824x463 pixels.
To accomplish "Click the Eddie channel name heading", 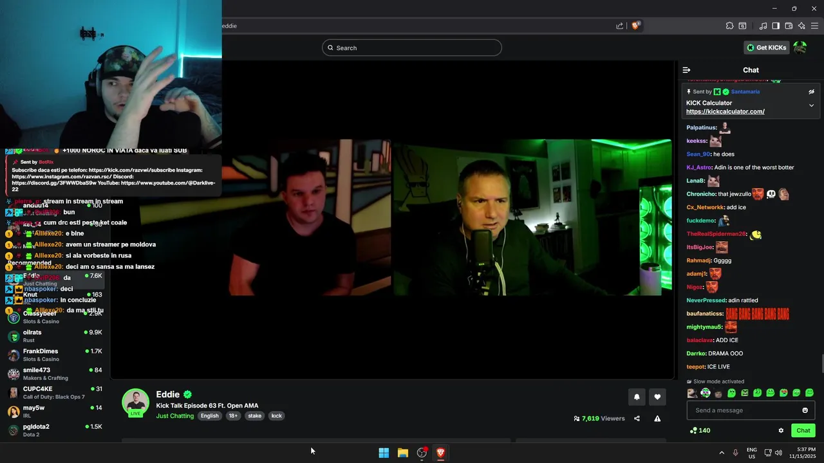I will [167, 395].
